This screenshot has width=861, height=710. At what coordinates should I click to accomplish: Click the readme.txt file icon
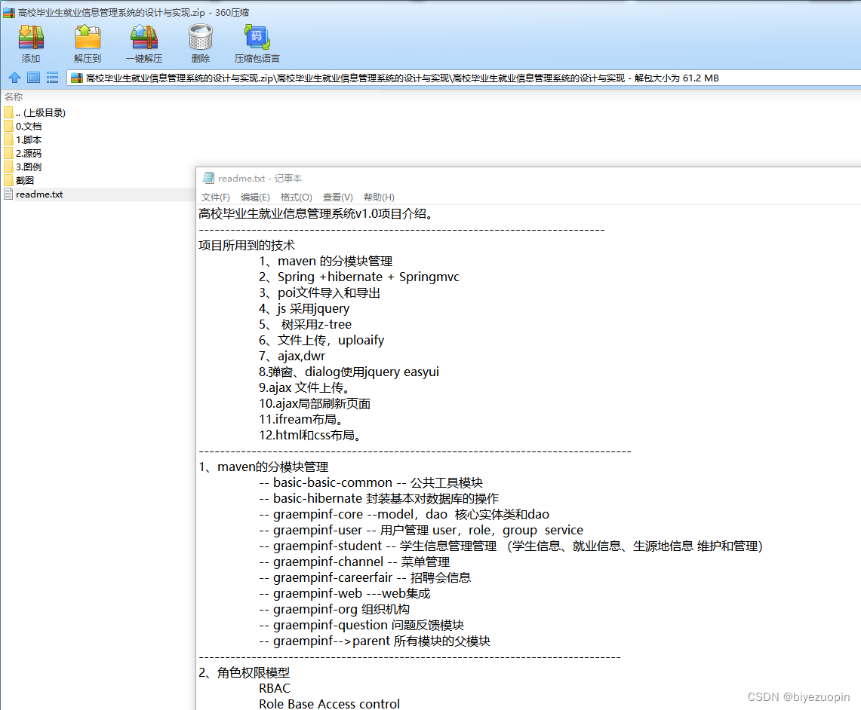coord(8,194)
